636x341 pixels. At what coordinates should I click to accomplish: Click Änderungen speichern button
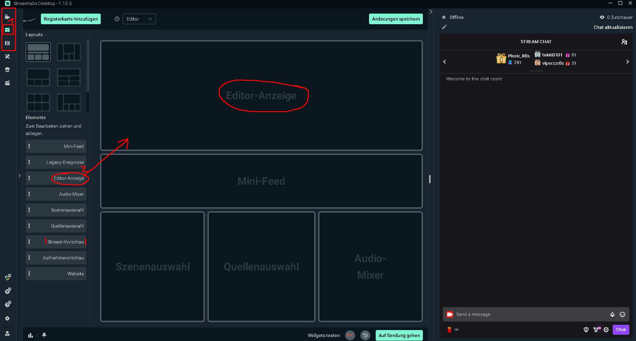click(396, 19)
